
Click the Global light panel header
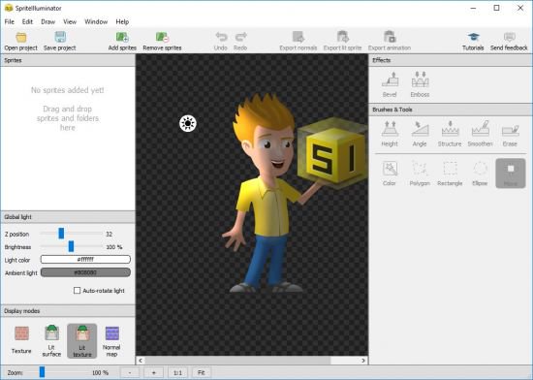coord(68,217)
